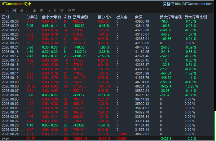
Task: Click the percentage 10.18 %
Action: [104, 86]
